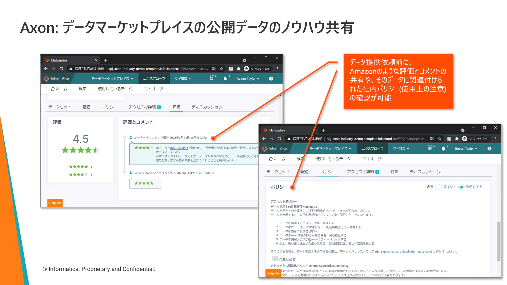507x285 pixels.
Task: Expand マイ項目 dropdown in rear window
Action: [182, 79]
